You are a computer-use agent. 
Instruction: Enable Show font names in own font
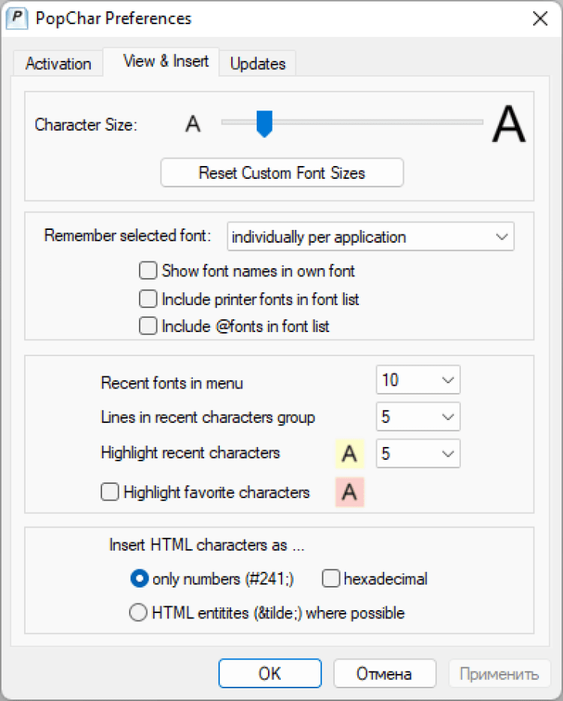pos(149,270)
